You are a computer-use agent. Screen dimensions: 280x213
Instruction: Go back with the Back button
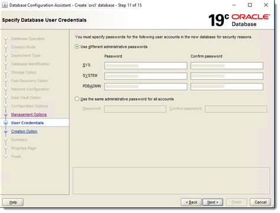pos(191,202)
